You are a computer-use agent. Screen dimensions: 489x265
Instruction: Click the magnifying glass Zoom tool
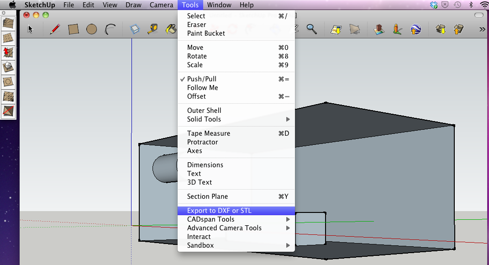311,29
